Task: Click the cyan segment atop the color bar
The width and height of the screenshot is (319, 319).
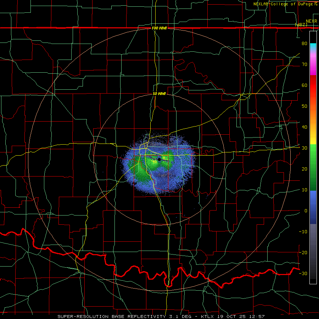Action: tap(313, 47)
